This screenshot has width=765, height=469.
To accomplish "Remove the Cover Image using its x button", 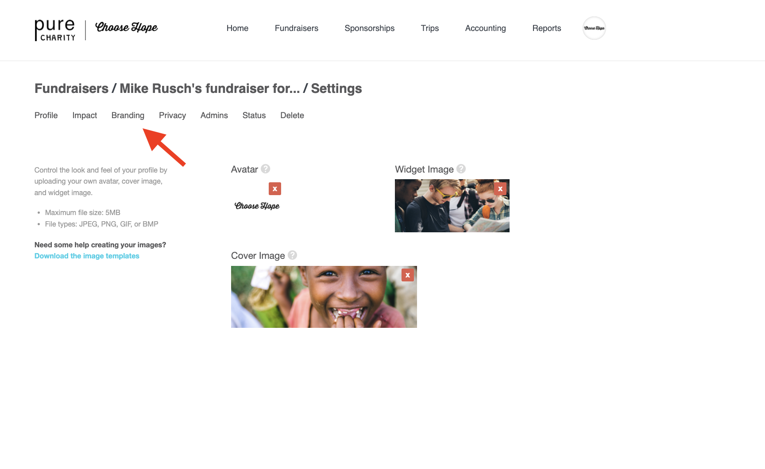I will pyautogui.click(x=407, y=275).
